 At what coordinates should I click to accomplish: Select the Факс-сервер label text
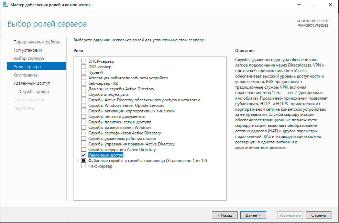100,166
